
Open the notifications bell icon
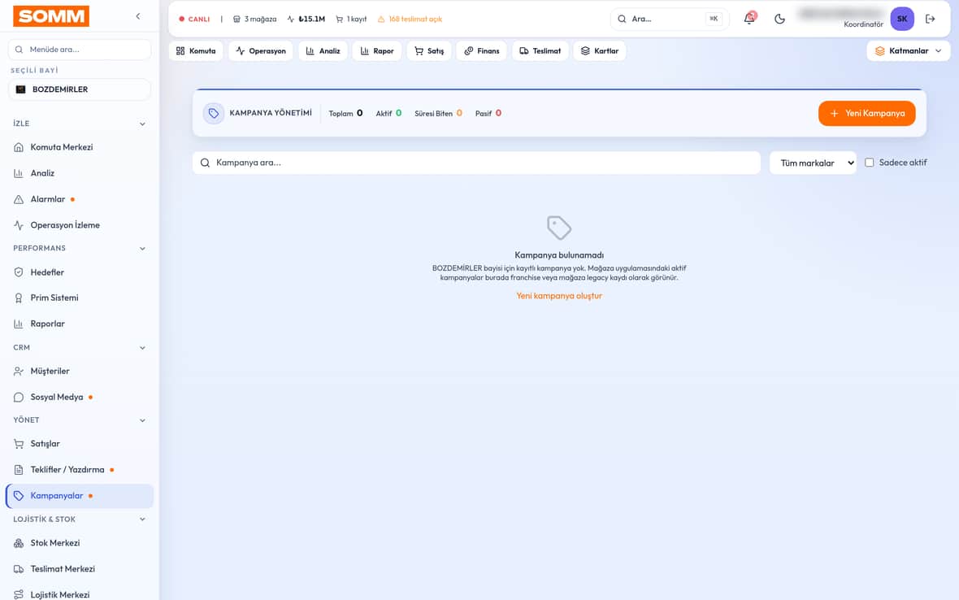coord(749,19)
